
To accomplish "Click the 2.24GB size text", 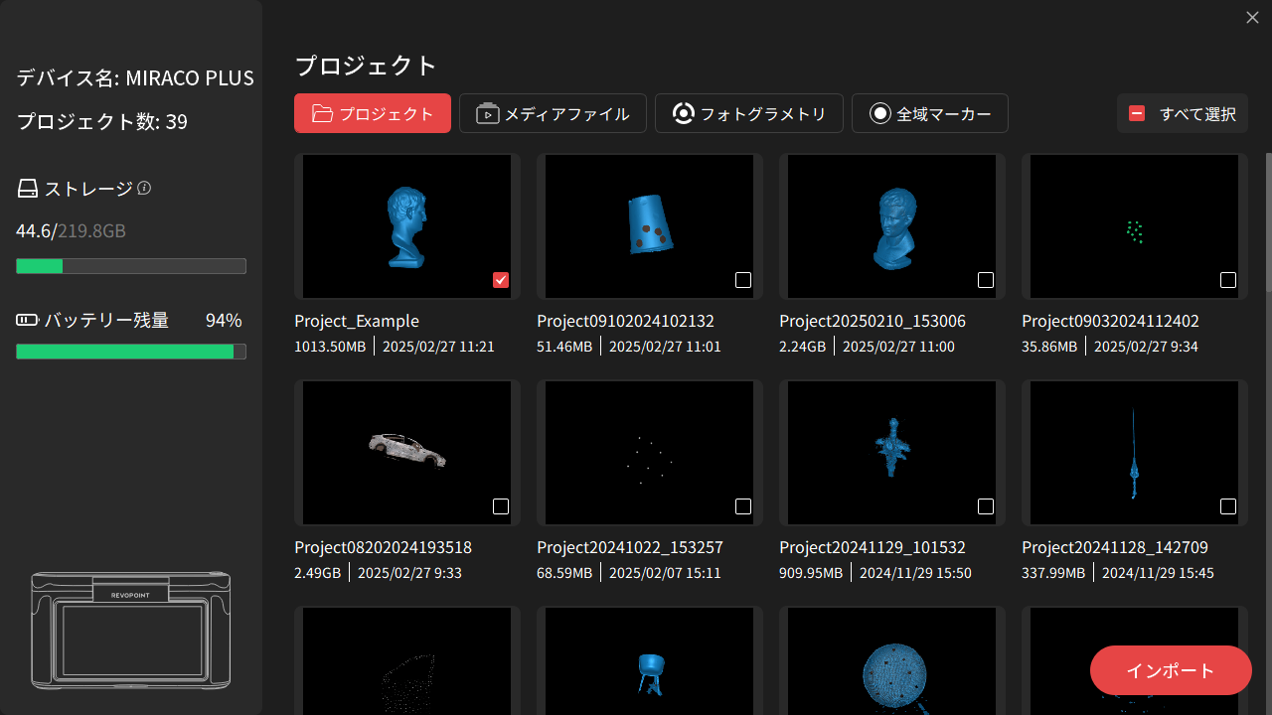I will (802, 347).
